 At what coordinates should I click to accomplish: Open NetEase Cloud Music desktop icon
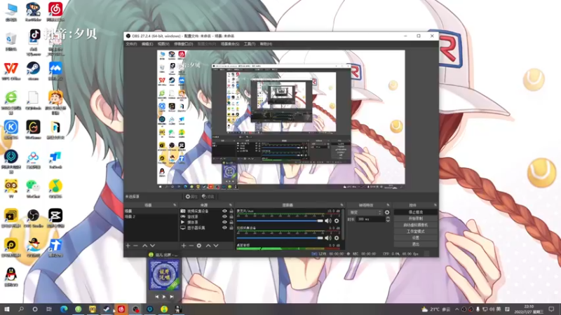tap(55, 11)
